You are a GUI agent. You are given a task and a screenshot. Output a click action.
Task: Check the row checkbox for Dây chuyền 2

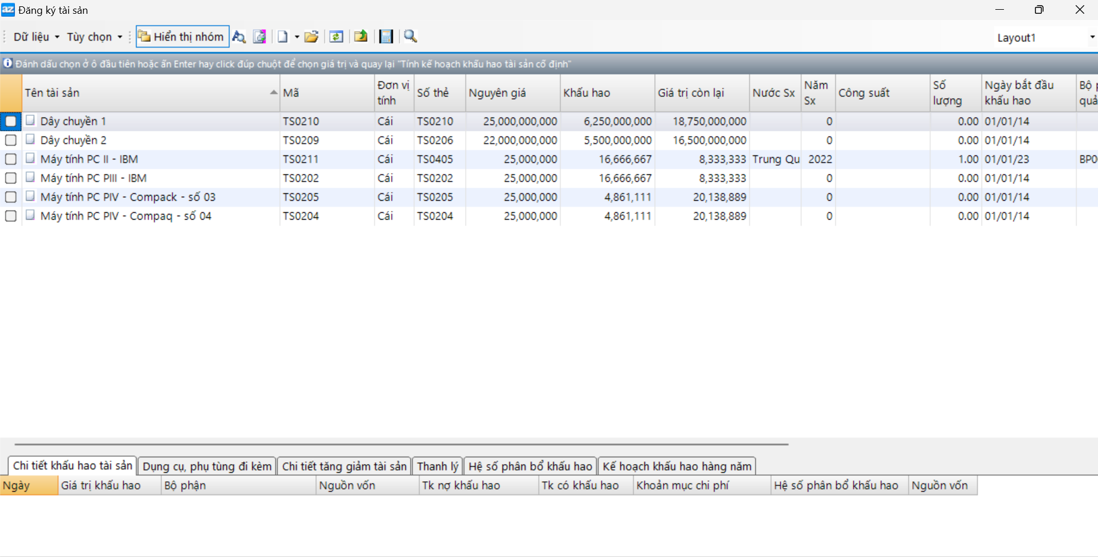10,140
